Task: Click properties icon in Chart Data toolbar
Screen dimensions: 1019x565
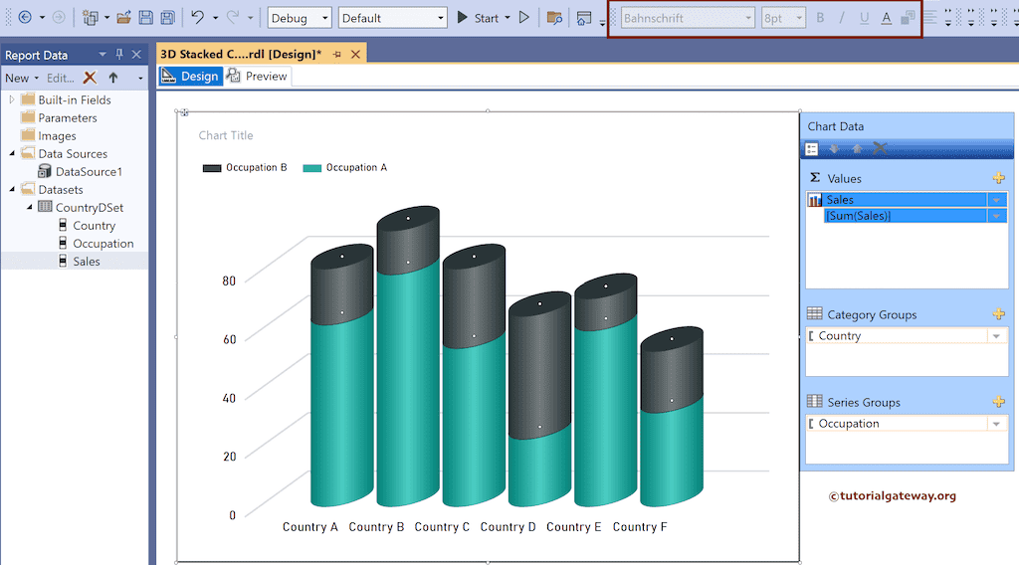Action: 812,148
